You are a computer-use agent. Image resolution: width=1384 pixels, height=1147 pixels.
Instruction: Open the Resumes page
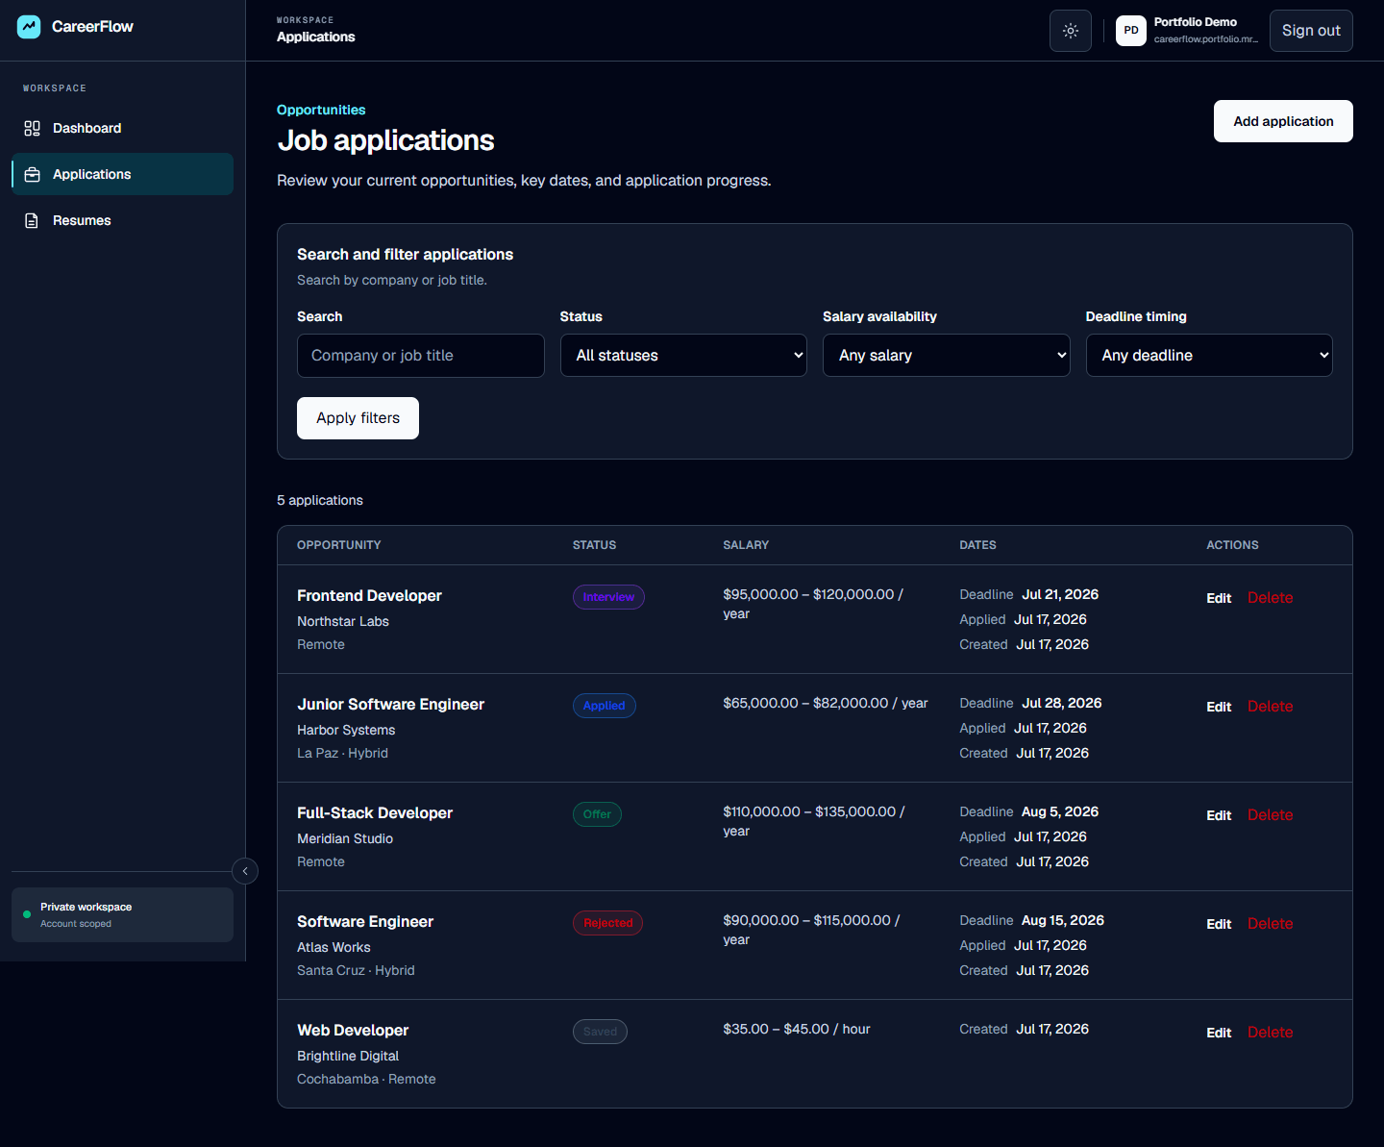(x=122, y=220)
